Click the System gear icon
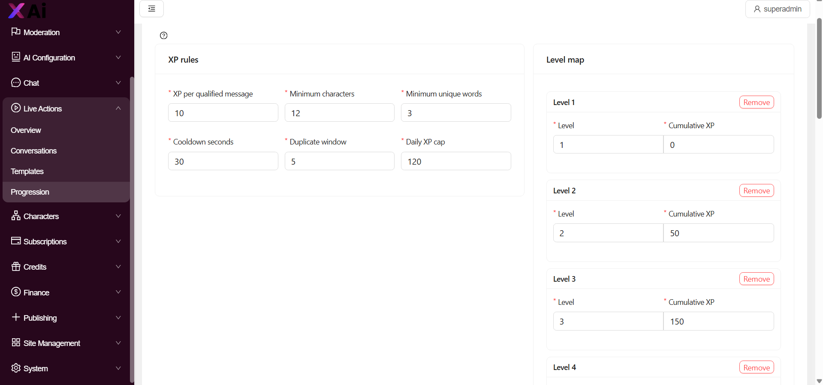823x385 pixels. point(16,368)
